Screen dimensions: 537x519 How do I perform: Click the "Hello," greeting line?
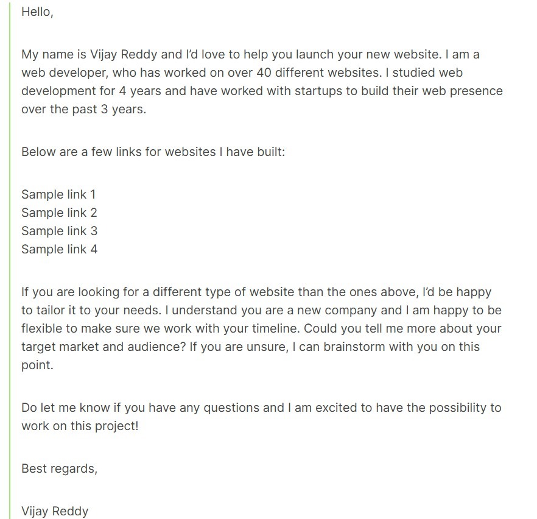[37, 12]
